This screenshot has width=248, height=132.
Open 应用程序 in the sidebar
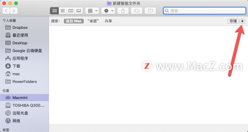24,58
